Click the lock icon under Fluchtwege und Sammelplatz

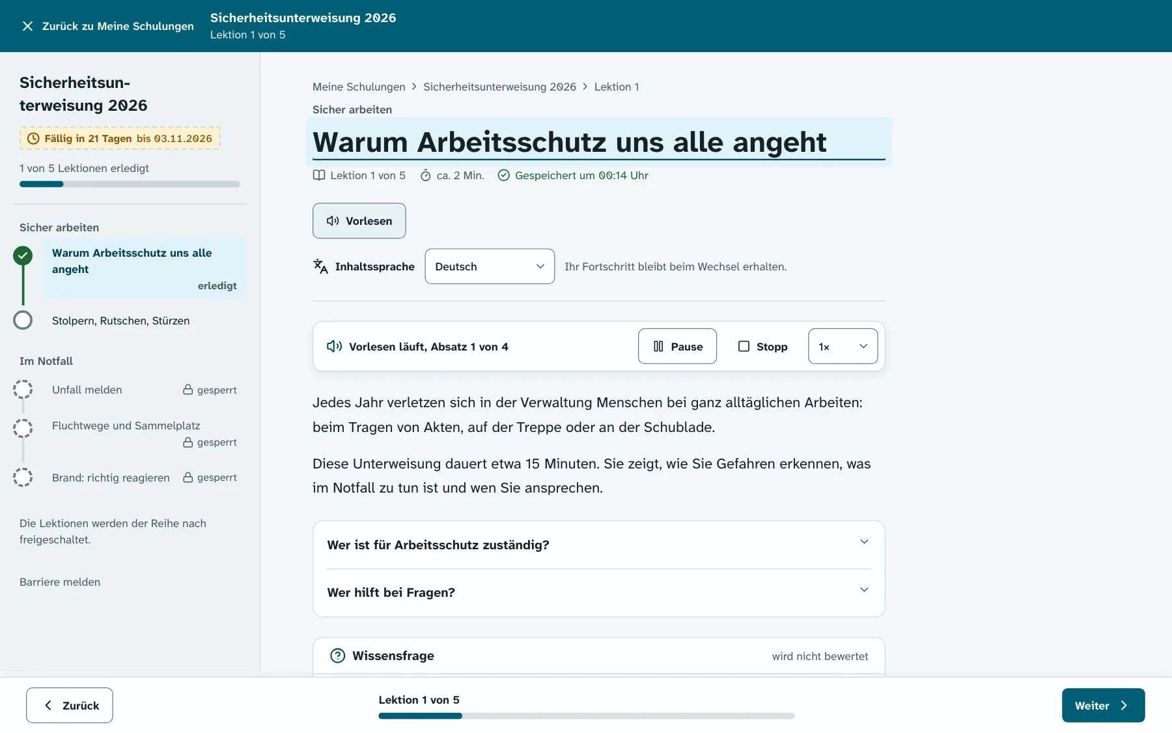188,442
